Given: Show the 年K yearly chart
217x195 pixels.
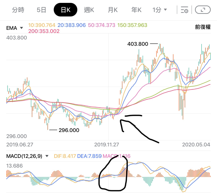Looking at the screenshot, I should click(136, 10).
